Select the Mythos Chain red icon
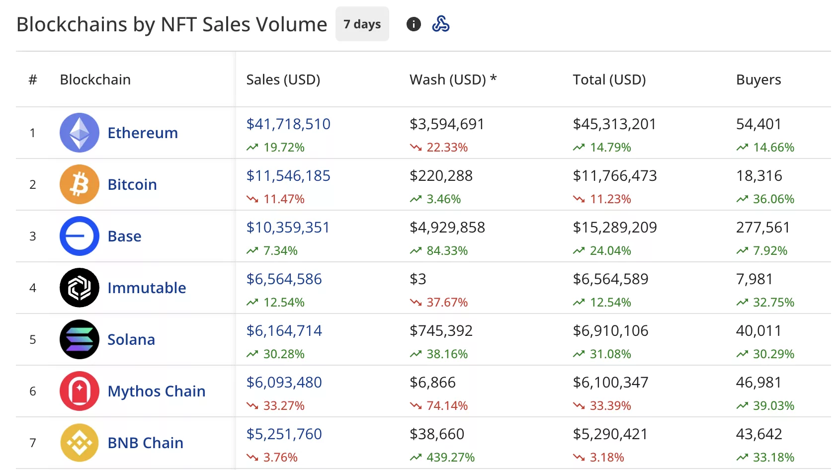Viewport: 838px width, 470px height. pos(79,391)
